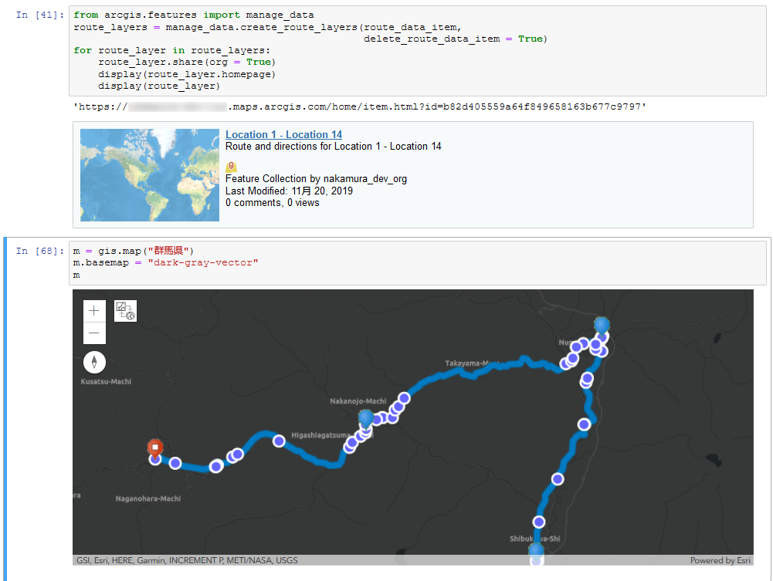The width and height of the screenshot is (773, 581).
Task: Reset map orientation with the compass
Action: point(94,362)
